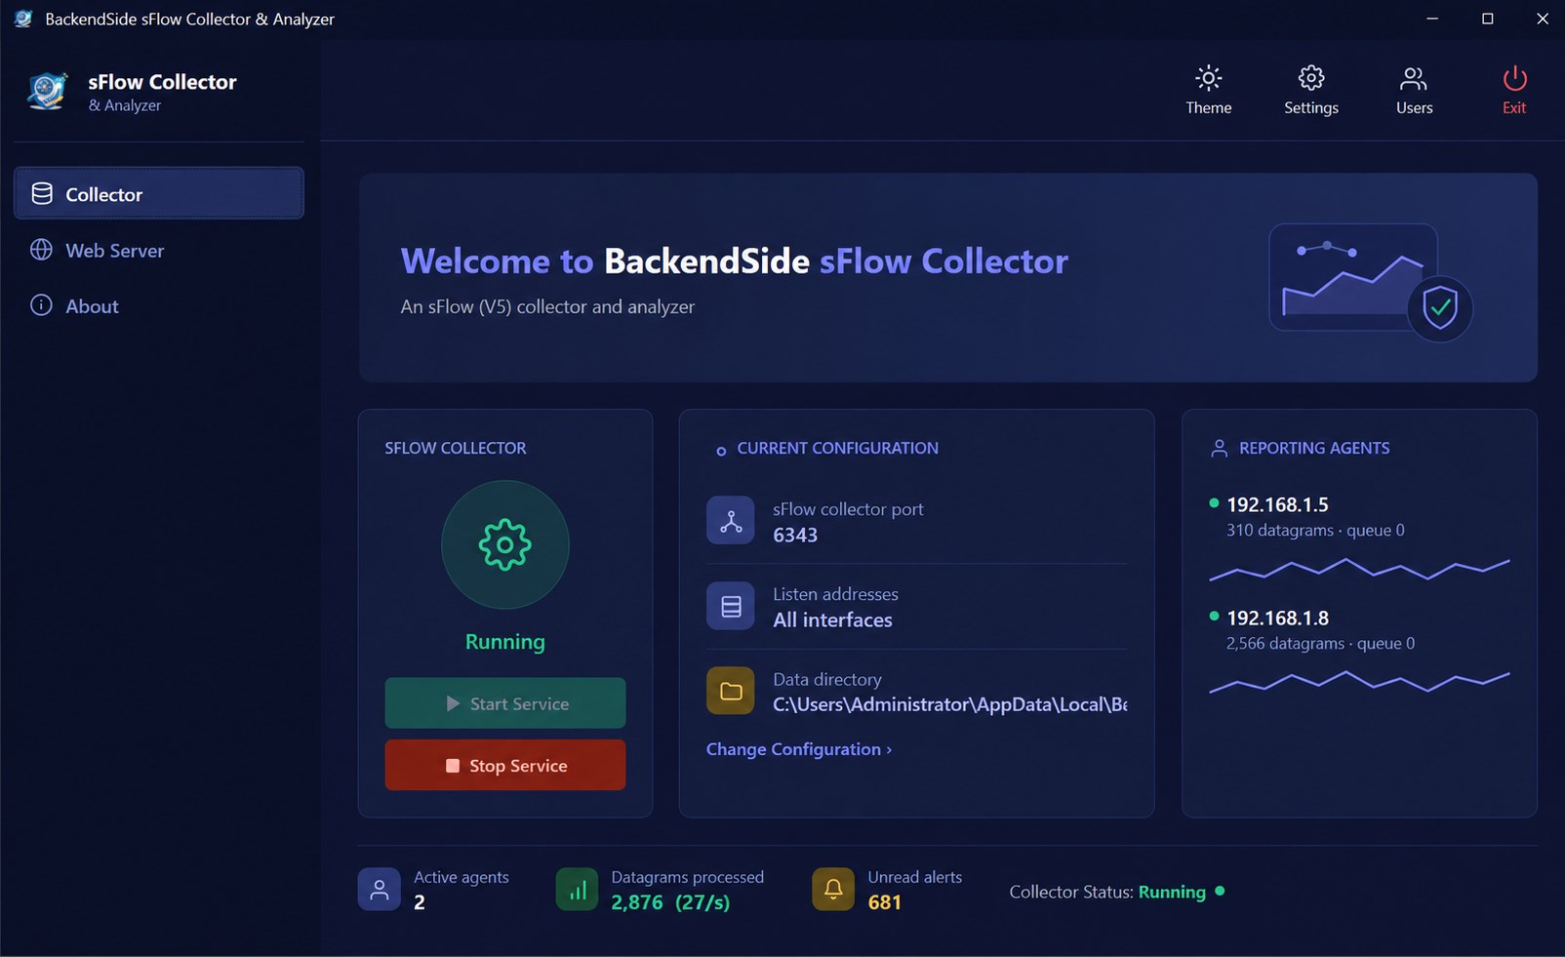This screenshot has height=957, width=1565.
Task: Click the globe icon beside Web Server
Action: [x=41, y=250]
